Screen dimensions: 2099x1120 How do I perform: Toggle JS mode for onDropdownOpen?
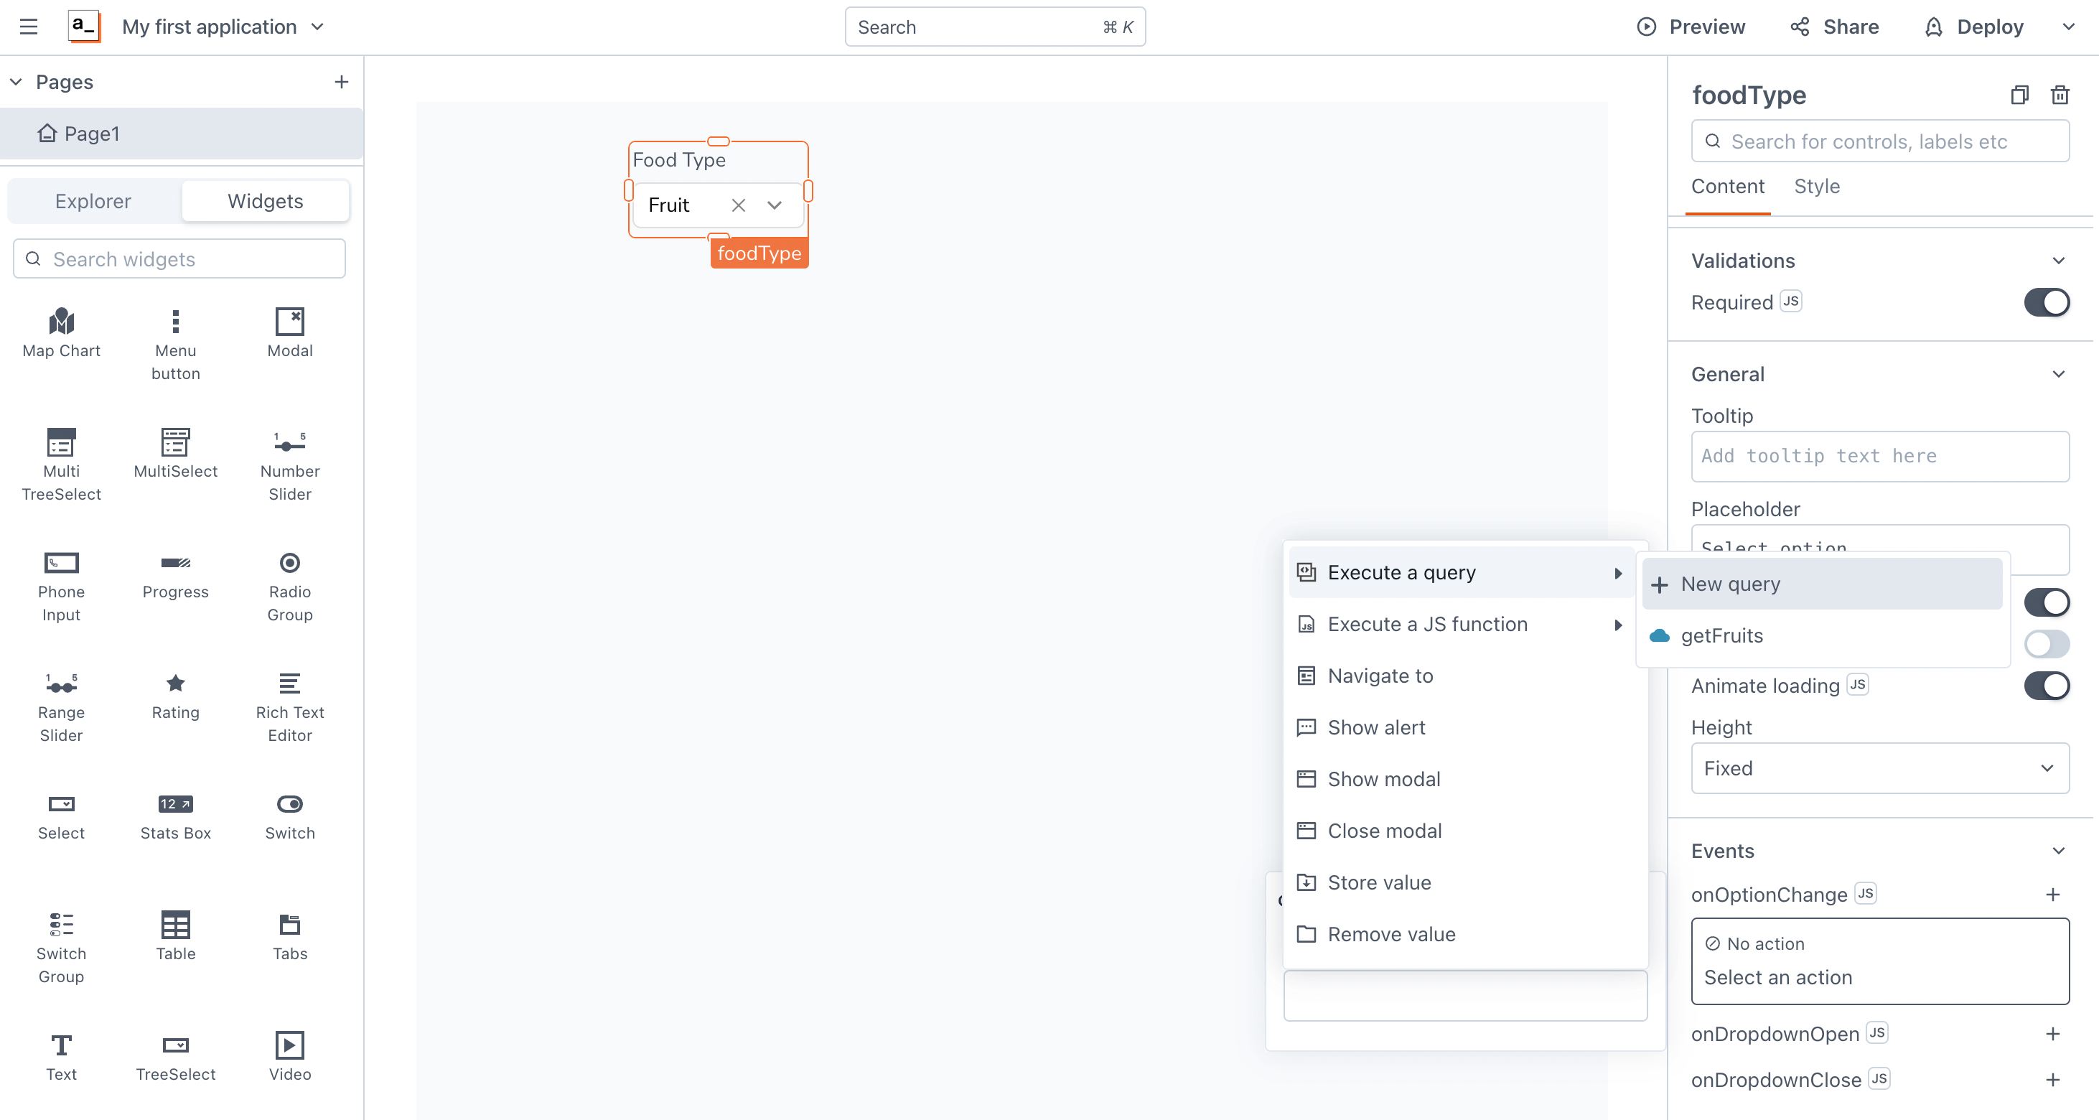click(1876, 1033)
